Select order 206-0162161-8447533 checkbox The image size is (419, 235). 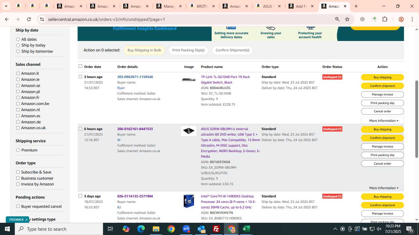tap(80, 129)
